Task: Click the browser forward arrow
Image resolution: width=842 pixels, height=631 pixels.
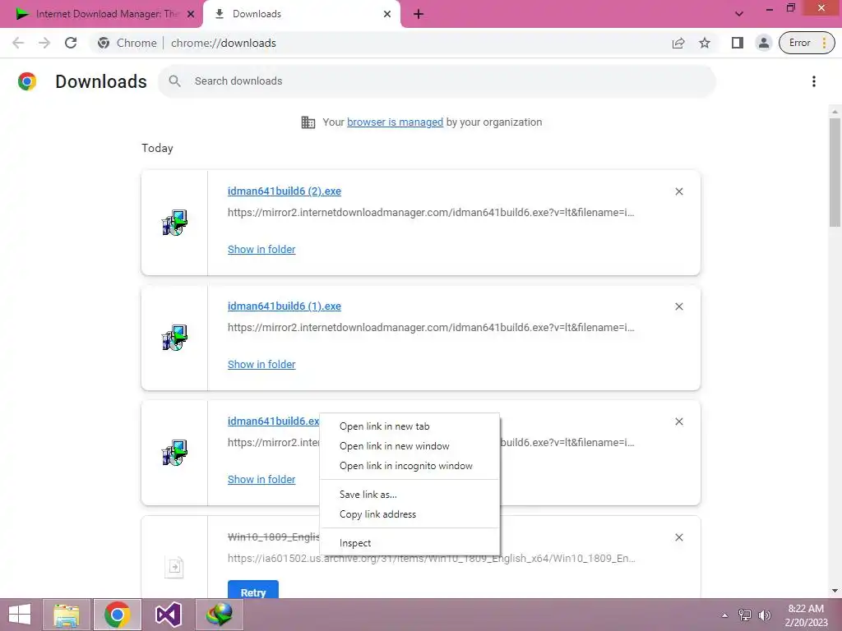Action: point(44,43)
